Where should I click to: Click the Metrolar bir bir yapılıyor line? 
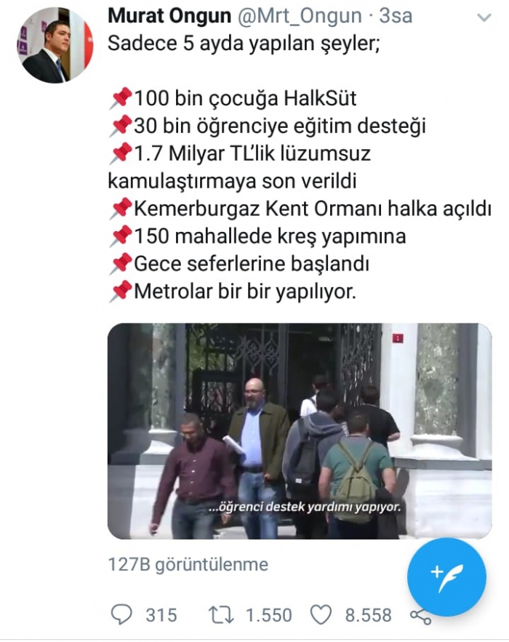point(233,292)
